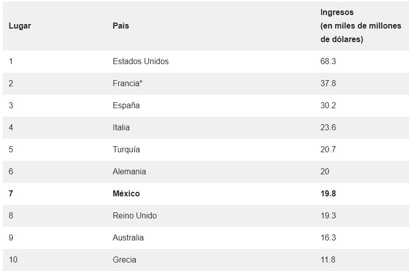The width and height of the screenshot is (409, 271).
Task: Click the 'Ingresos' column header
Action: [337, 13]
